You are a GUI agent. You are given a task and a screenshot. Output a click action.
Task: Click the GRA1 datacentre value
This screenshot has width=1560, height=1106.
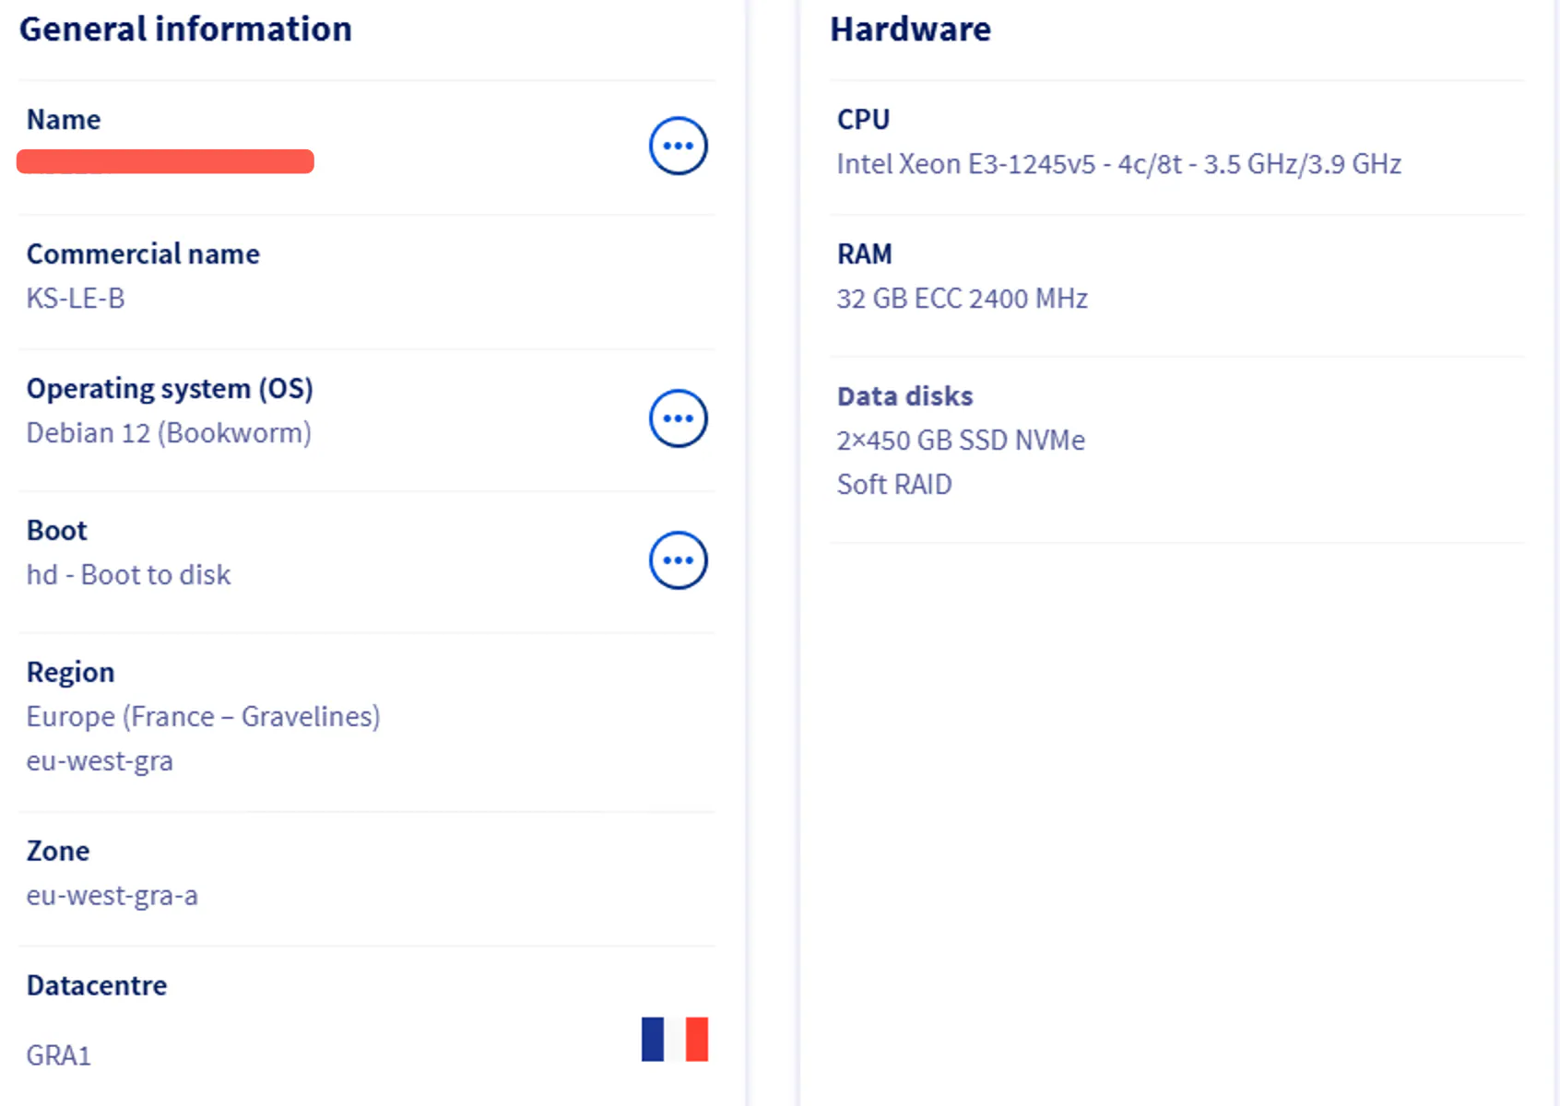tap(58, 1055)
